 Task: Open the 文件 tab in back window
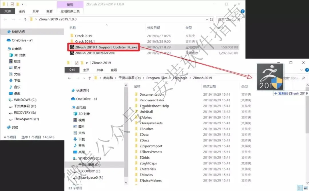[x=7, y=11]
